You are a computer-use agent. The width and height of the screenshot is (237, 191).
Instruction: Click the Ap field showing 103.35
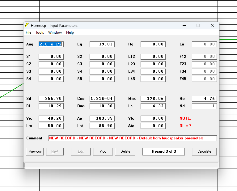pos(102,118)
